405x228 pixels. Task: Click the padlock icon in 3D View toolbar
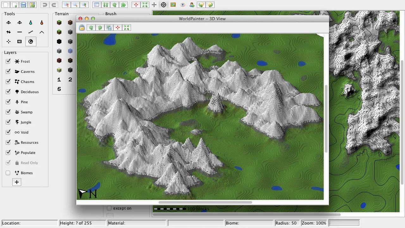coord(82,28)
